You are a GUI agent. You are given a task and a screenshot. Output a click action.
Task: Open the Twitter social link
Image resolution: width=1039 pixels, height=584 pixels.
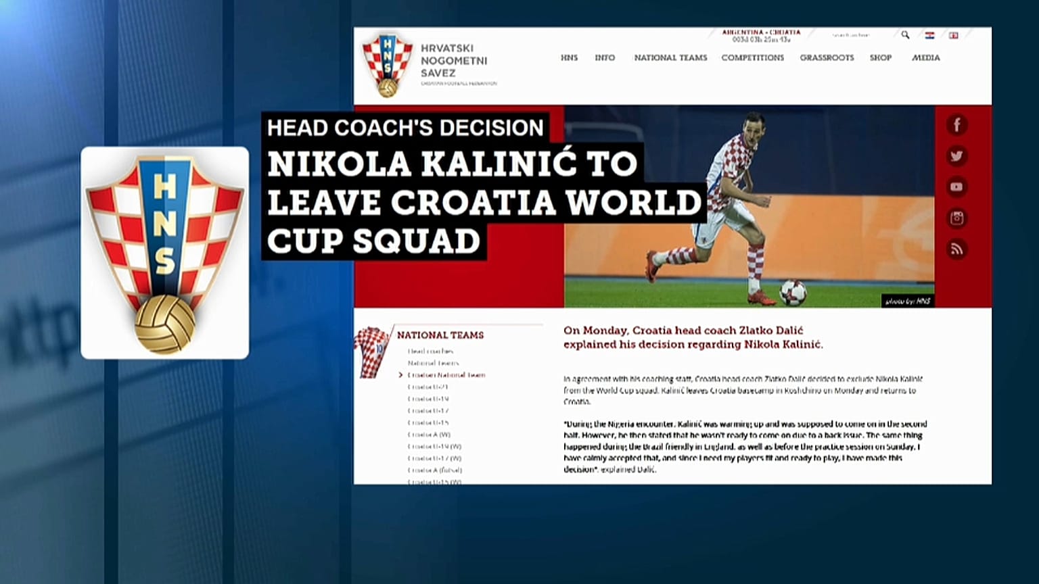(x=956, y=156)
